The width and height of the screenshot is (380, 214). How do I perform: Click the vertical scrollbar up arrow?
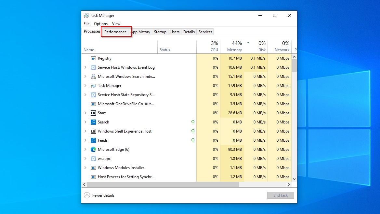click(x=294, y=57)
